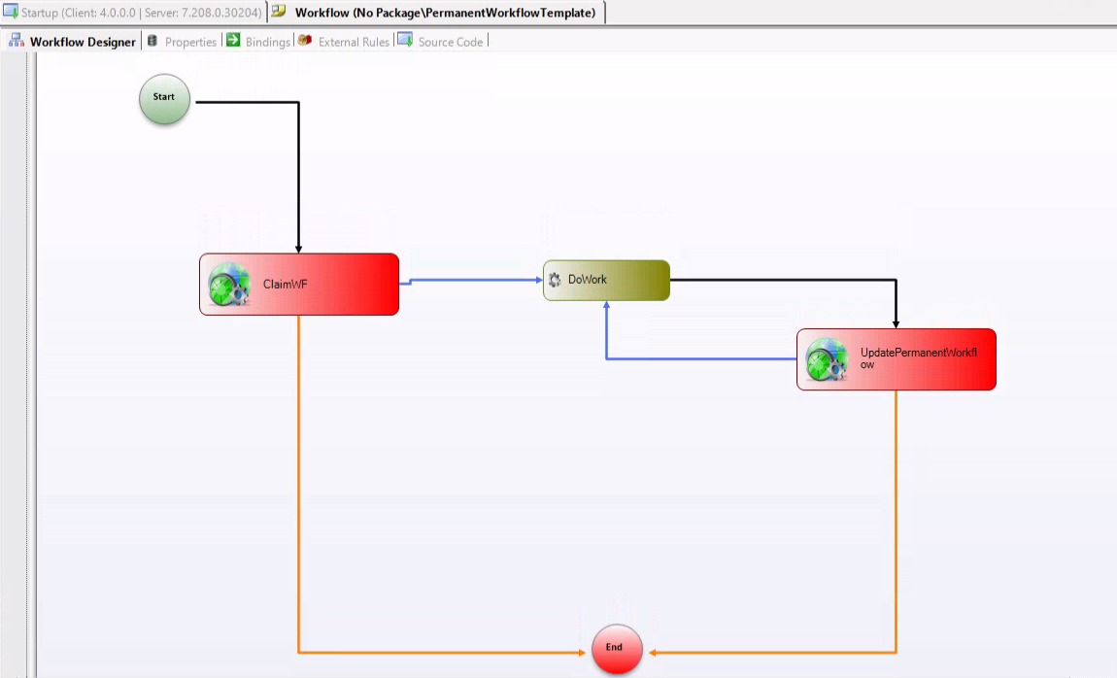
Task: Click the External Rules icon
Action: tap(305, 40)
